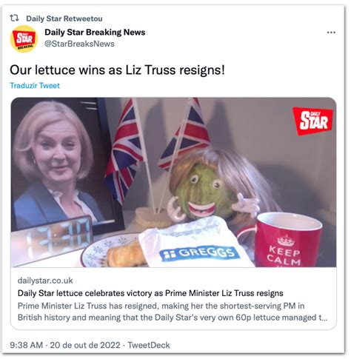Open article headline about lettuce victory
This screenshot has width=351, height=359.
[x=150, y=293]
